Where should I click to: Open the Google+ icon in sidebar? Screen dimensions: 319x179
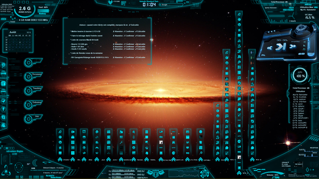coord(3,84)
